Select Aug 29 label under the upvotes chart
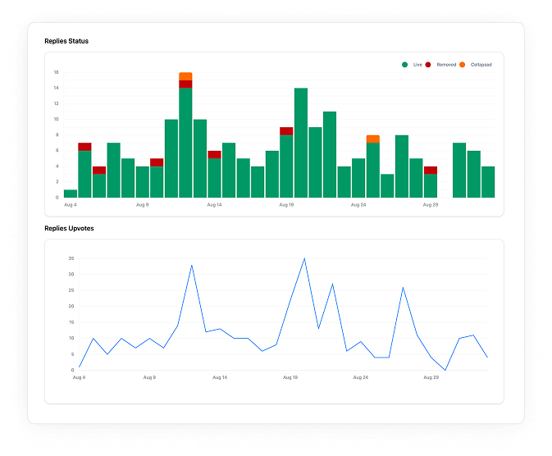 tap(431, 378)
